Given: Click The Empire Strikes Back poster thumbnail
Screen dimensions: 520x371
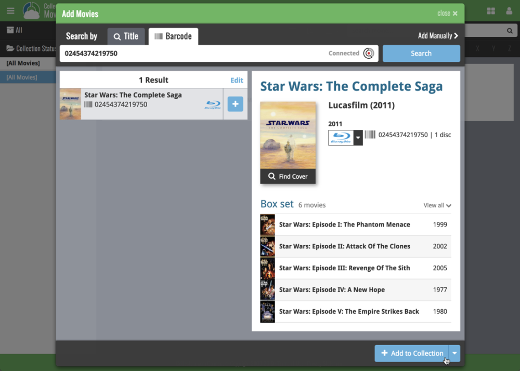Looking at the screenshot, I should 268,312.
